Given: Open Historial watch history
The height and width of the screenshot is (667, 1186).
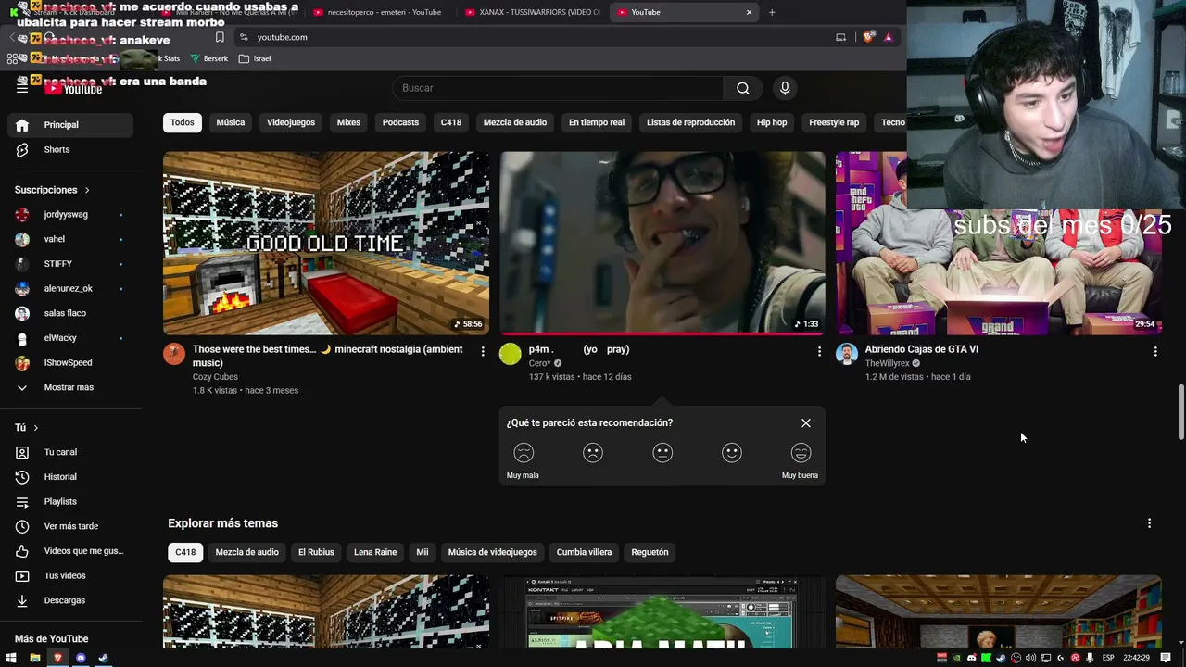Looking at the screenshot, I should (70, 477).
